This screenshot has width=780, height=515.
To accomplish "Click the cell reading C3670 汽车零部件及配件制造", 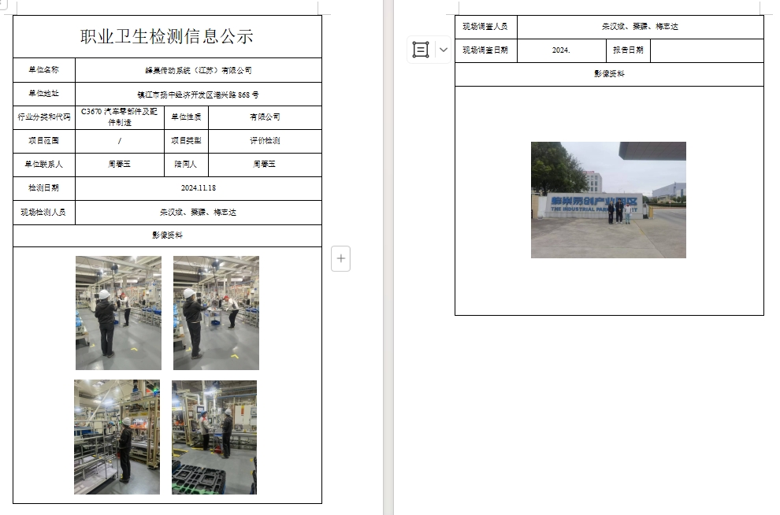I will point(120,117).
